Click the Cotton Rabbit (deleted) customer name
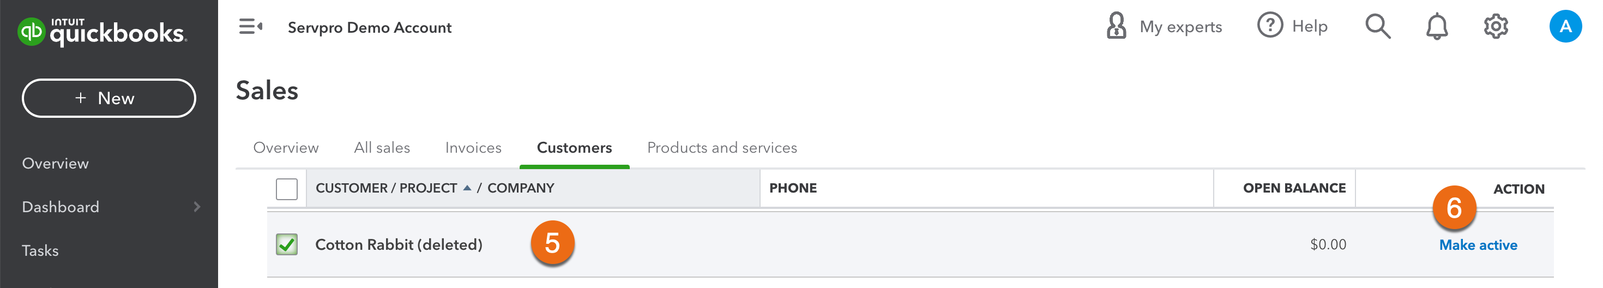This screenshot has height=288, width=1603. point(398,244)
